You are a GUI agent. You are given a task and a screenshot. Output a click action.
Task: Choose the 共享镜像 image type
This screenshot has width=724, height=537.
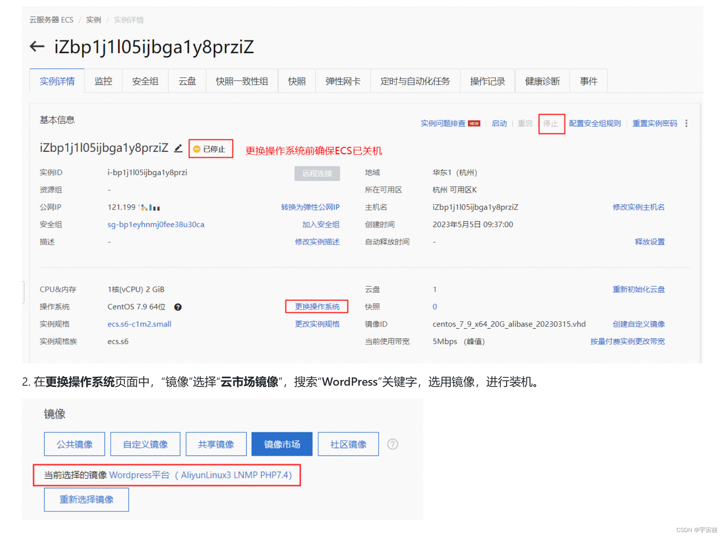tap(216, 444)
